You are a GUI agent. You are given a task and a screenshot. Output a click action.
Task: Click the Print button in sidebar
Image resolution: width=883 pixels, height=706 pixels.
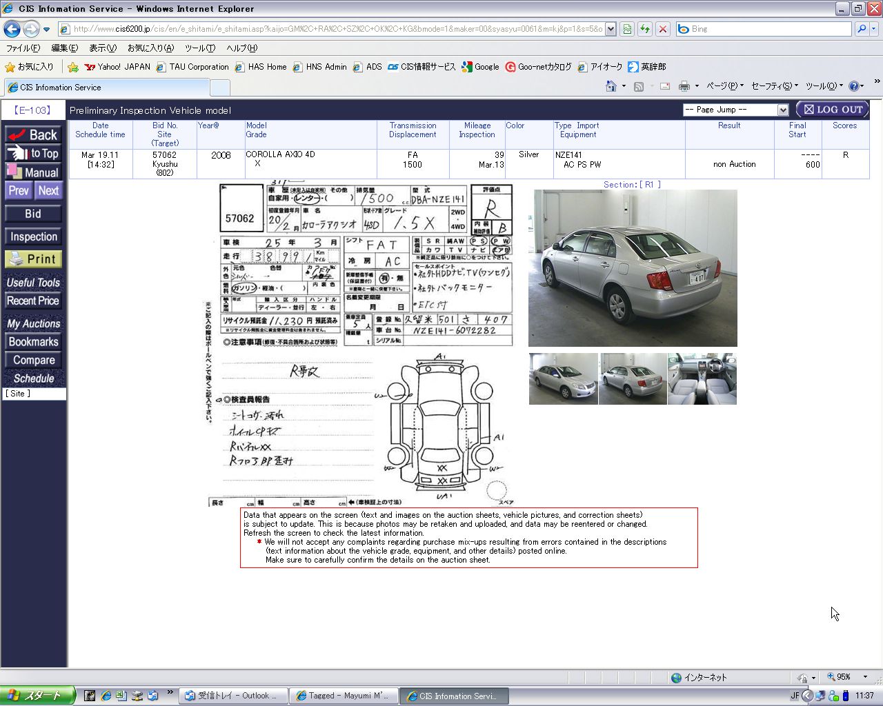coord(33,259)
